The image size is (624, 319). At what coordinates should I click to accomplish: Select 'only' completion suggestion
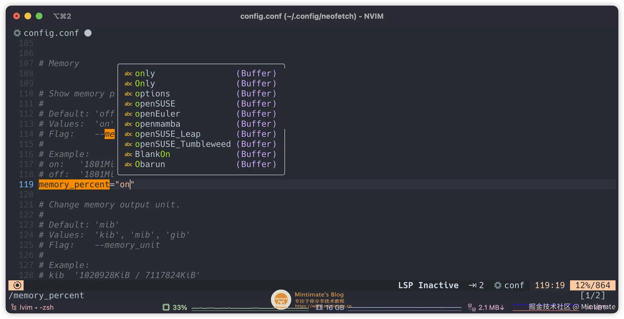coord(145,73)
